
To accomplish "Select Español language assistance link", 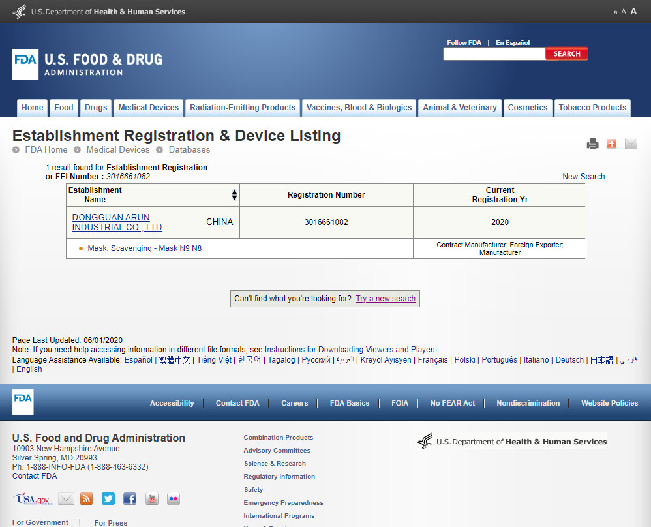I will click(x=138, y=360).
